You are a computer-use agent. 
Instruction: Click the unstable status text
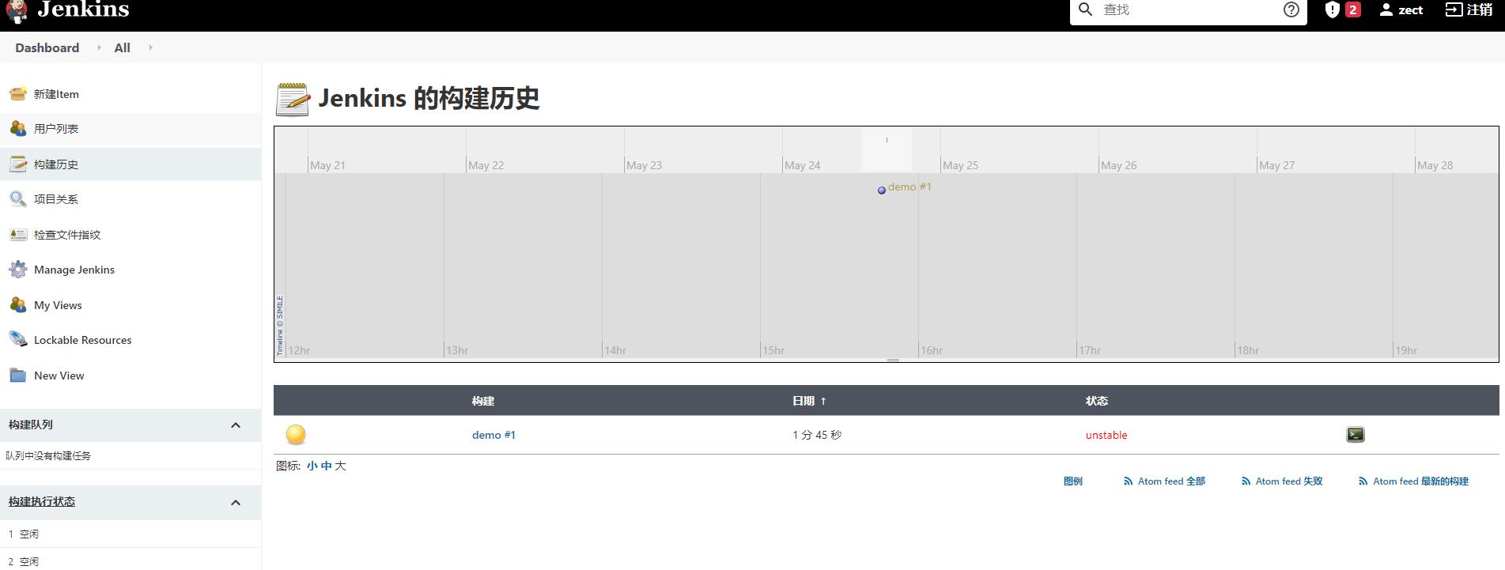coord(1106,435)
